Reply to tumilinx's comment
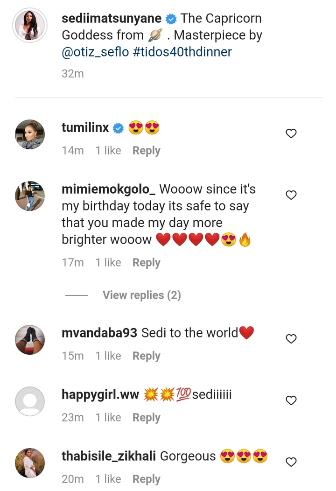Screen dimensions: 336x491 (146, 151)
